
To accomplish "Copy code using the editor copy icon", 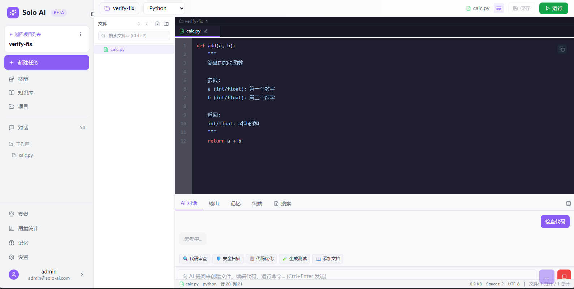I will [x=562, y=49].
